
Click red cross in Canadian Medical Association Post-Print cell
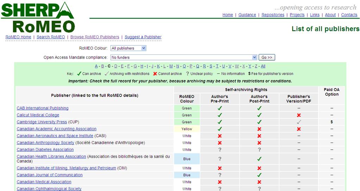259,182
